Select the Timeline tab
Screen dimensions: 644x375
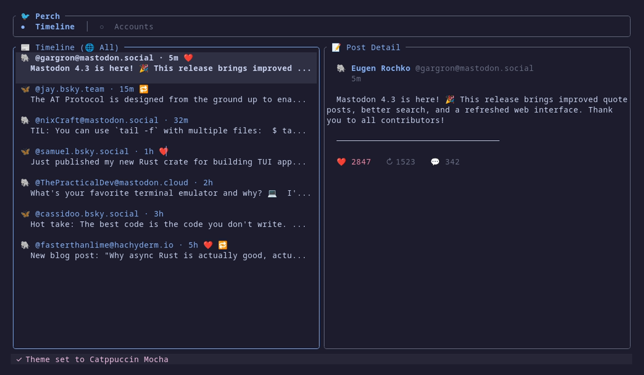click(55, 26)
